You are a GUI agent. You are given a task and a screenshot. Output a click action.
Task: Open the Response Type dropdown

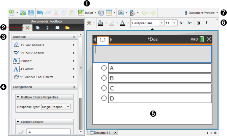56,107
